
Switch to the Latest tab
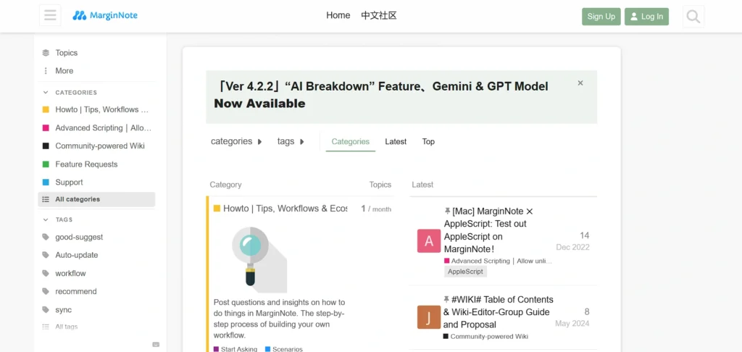click(396, 141)
